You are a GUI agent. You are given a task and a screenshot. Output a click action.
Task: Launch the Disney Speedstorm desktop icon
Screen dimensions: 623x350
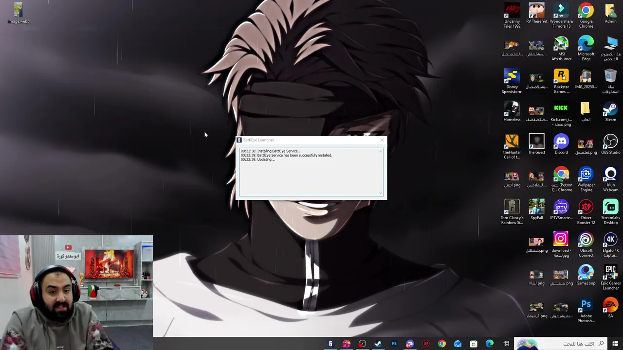pyautogui.click(x=512, y=81)
